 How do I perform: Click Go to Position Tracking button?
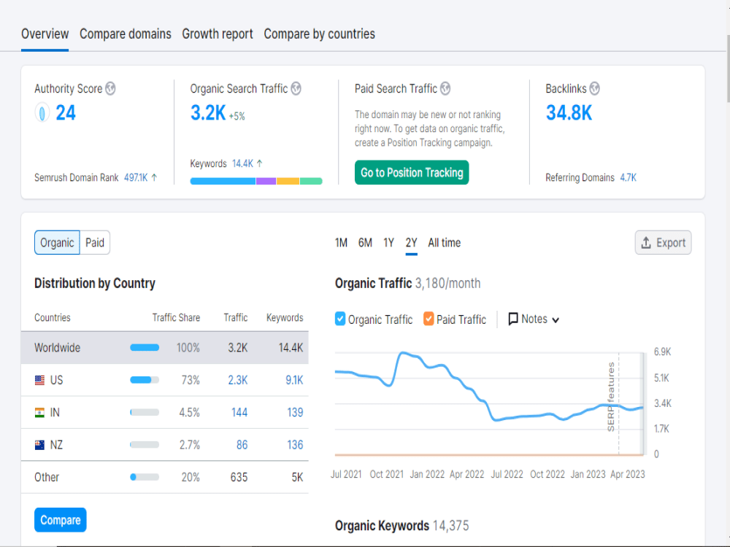(412, 173)
